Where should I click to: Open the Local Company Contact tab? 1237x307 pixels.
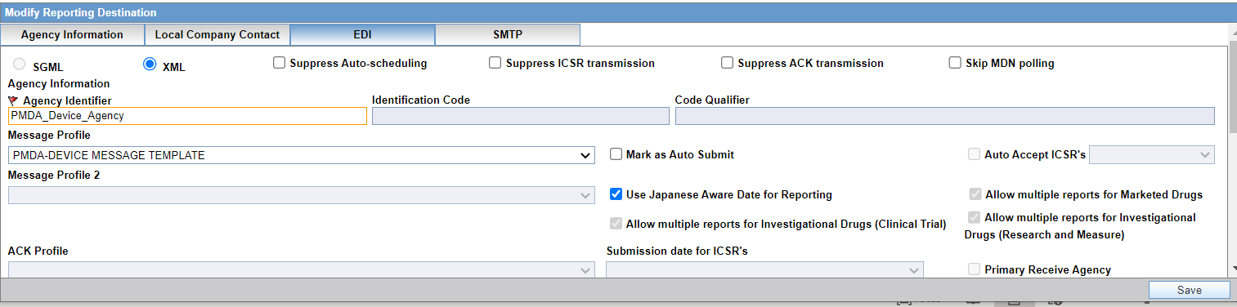[x=217, y=34]
